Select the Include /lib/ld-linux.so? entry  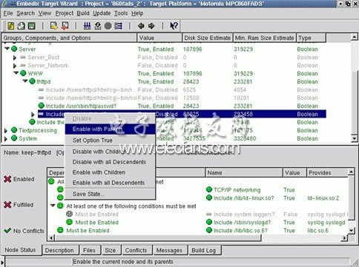point(244,198)
